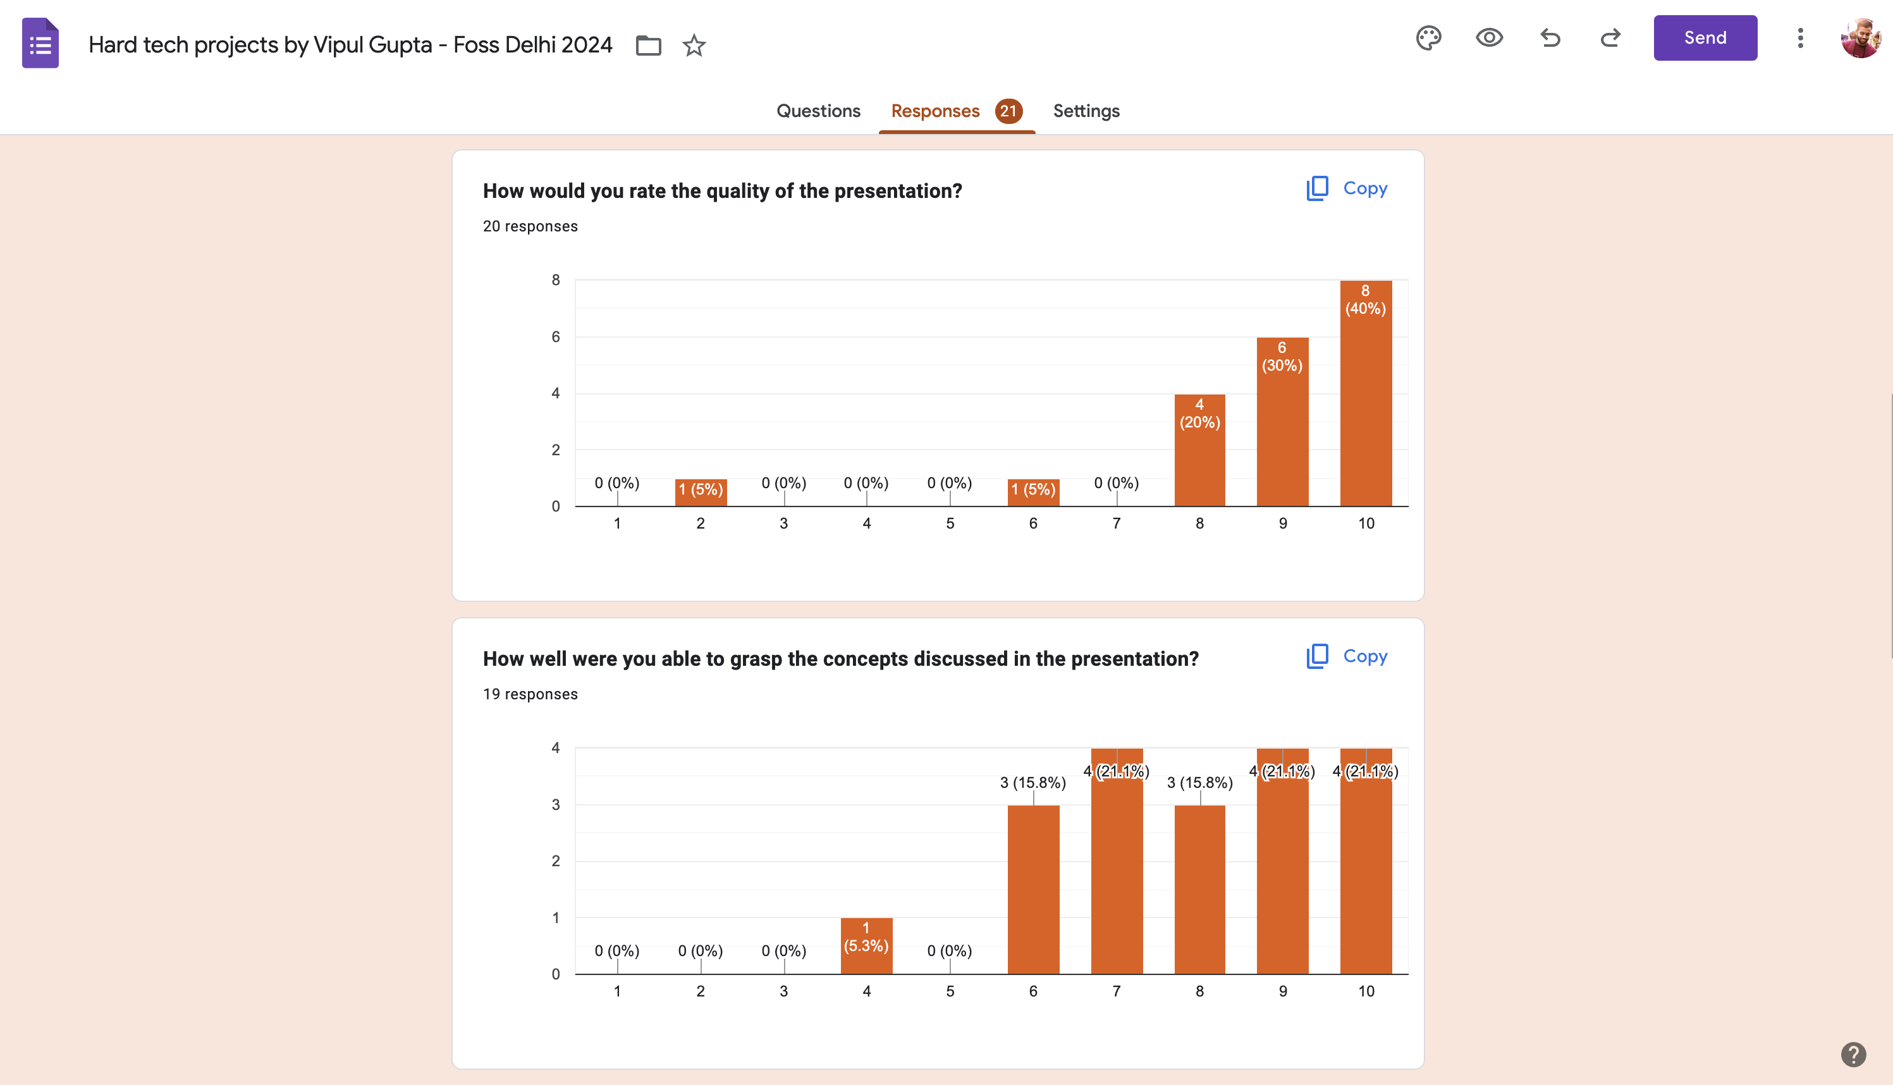Switch to the Questions tab

point(818,111)
